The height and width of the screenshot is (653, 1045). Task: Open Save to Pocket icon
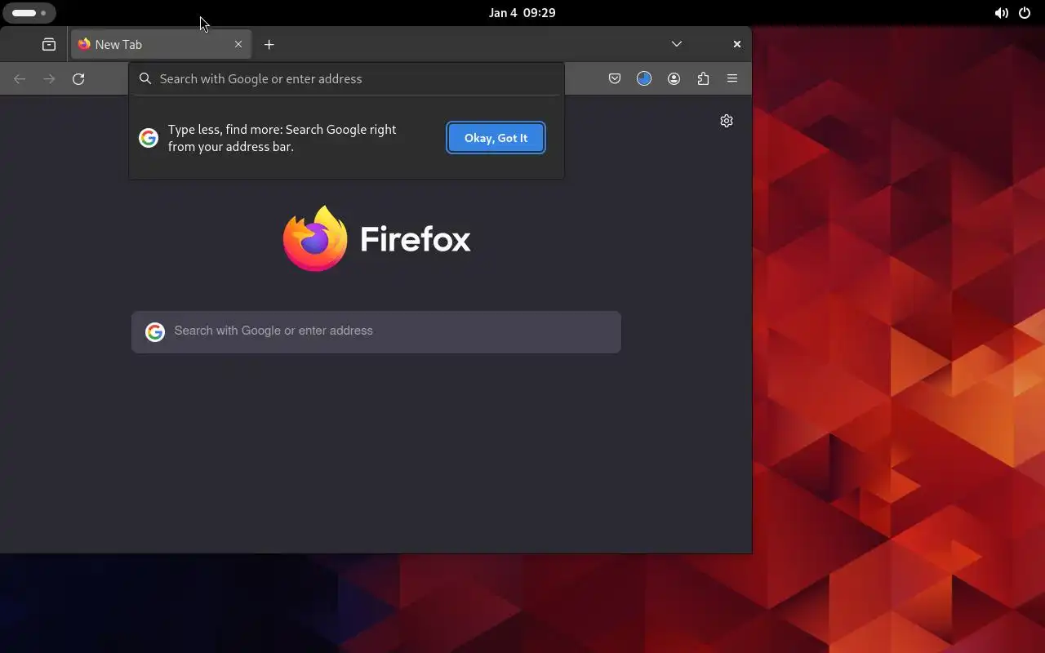point(615,78)
